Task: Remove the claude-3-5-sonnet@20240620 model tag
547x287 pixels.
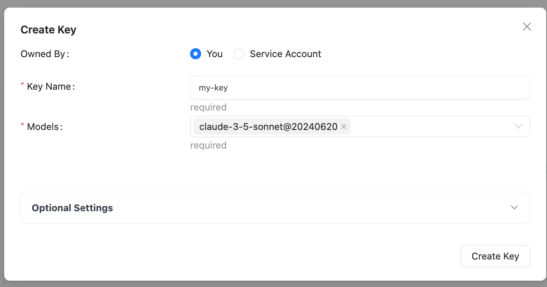Action: pyautogui.click(x=344, y=127)
